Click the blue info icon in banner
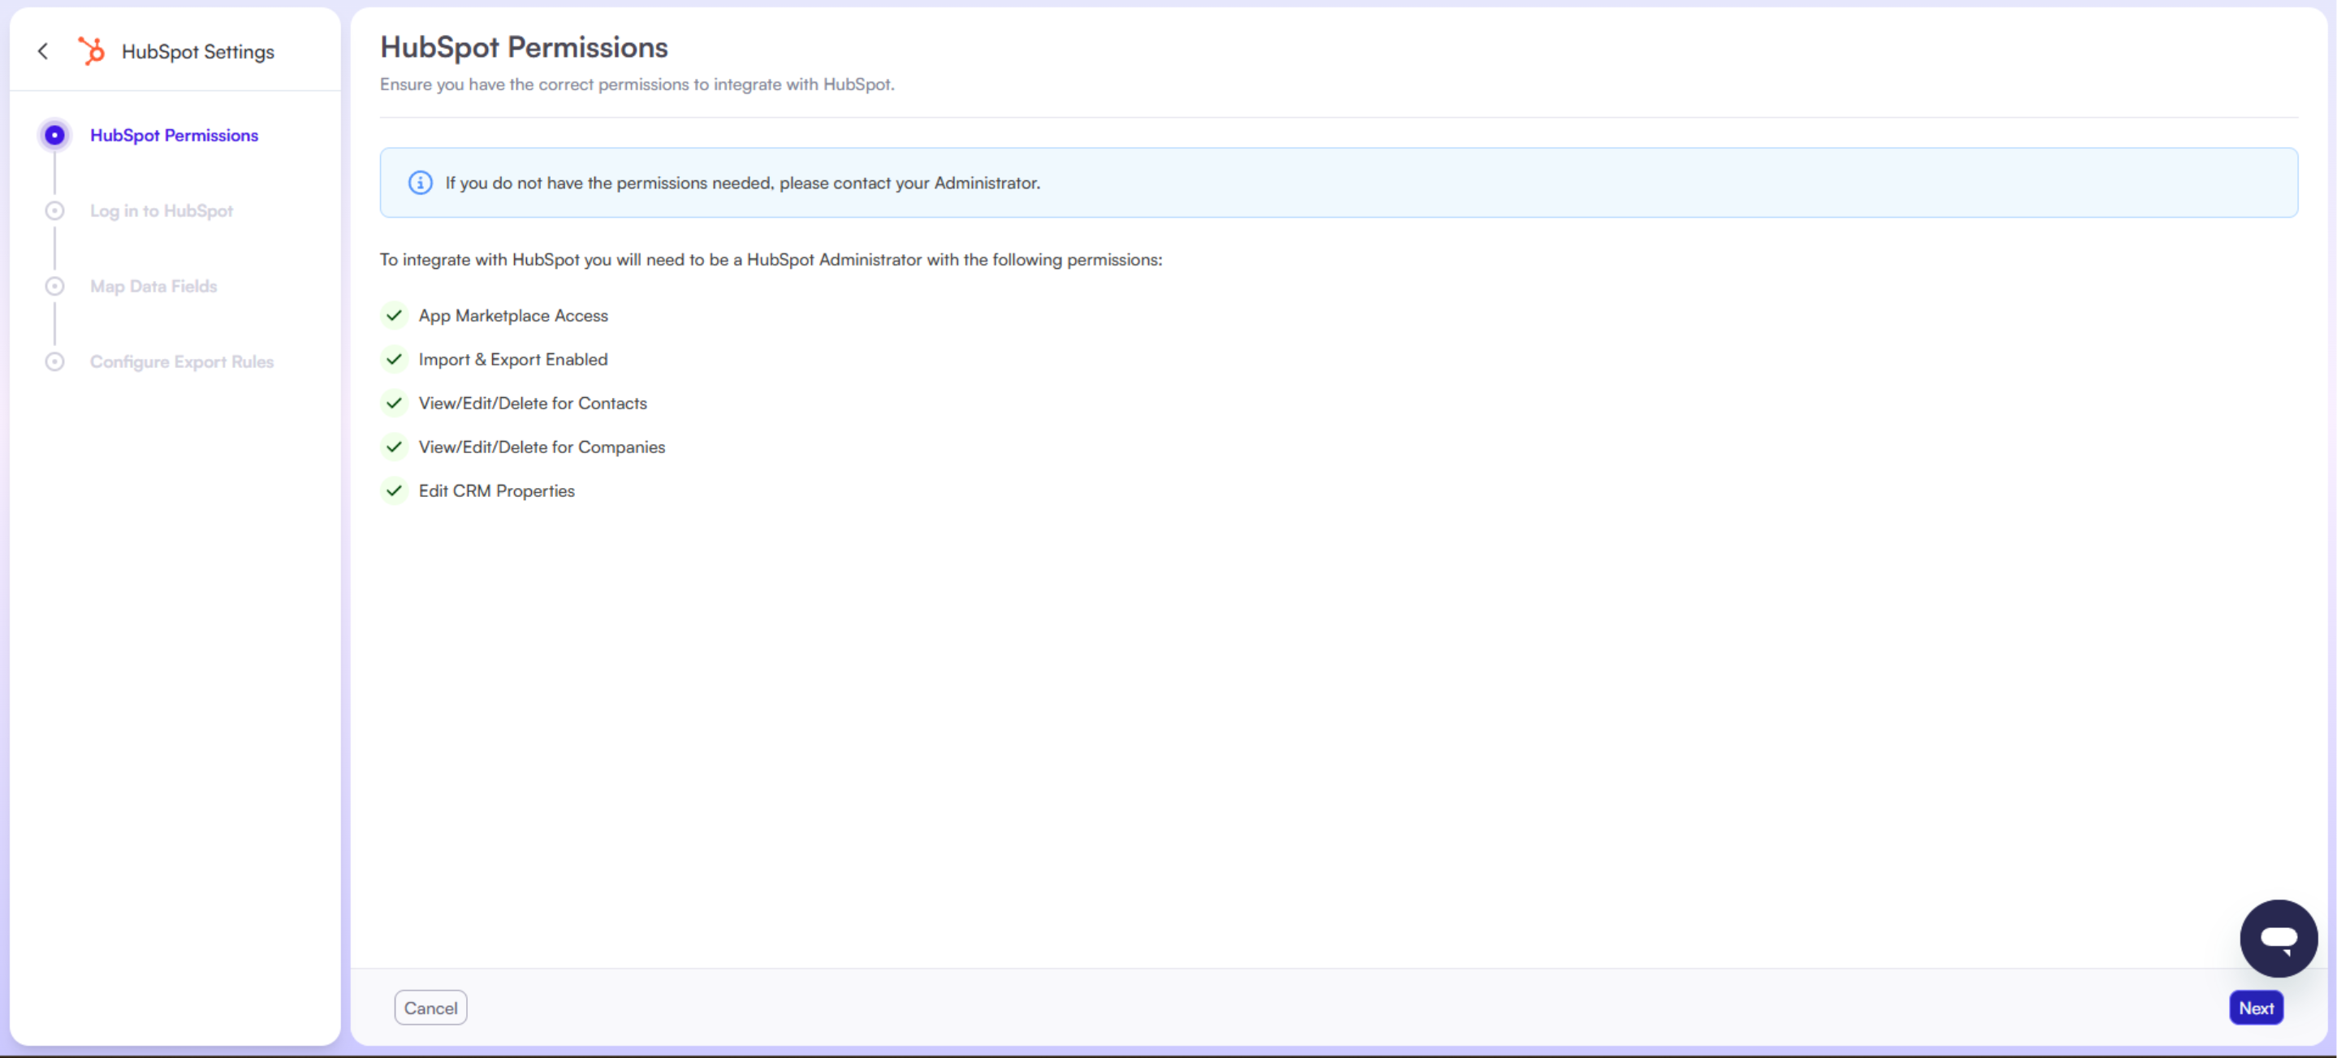This screenshot has height=1058, width=2337. point(420,184)
